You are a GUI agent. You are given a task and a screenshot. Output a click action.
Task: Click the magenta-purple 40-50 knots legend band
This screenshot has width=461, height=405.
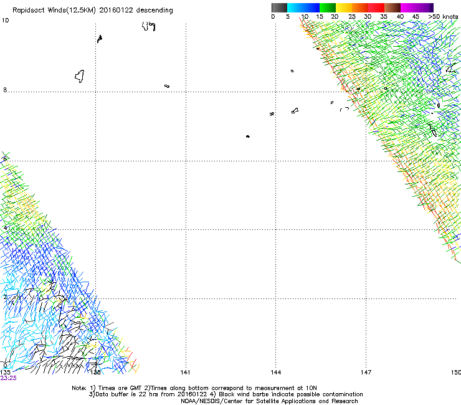417,7
